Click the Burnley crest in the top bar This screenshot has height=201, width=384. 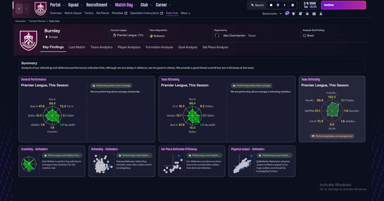[x=40, y=9]
